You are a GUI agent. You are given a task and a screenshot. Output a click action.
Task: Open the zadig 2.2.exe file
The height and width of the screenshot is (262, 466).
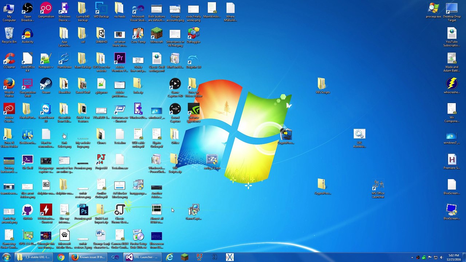pos(212,162)
